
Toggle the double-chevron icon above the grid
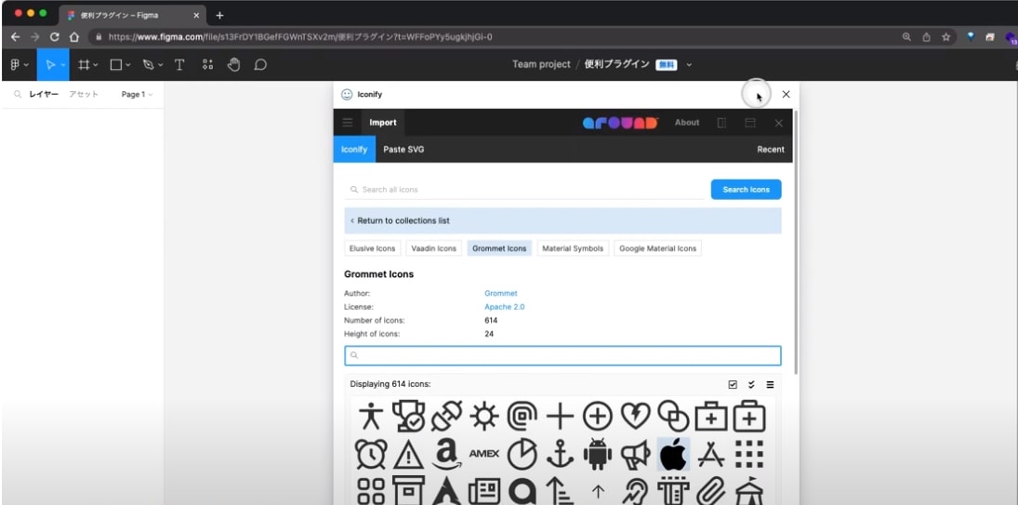tap(751, 384)
